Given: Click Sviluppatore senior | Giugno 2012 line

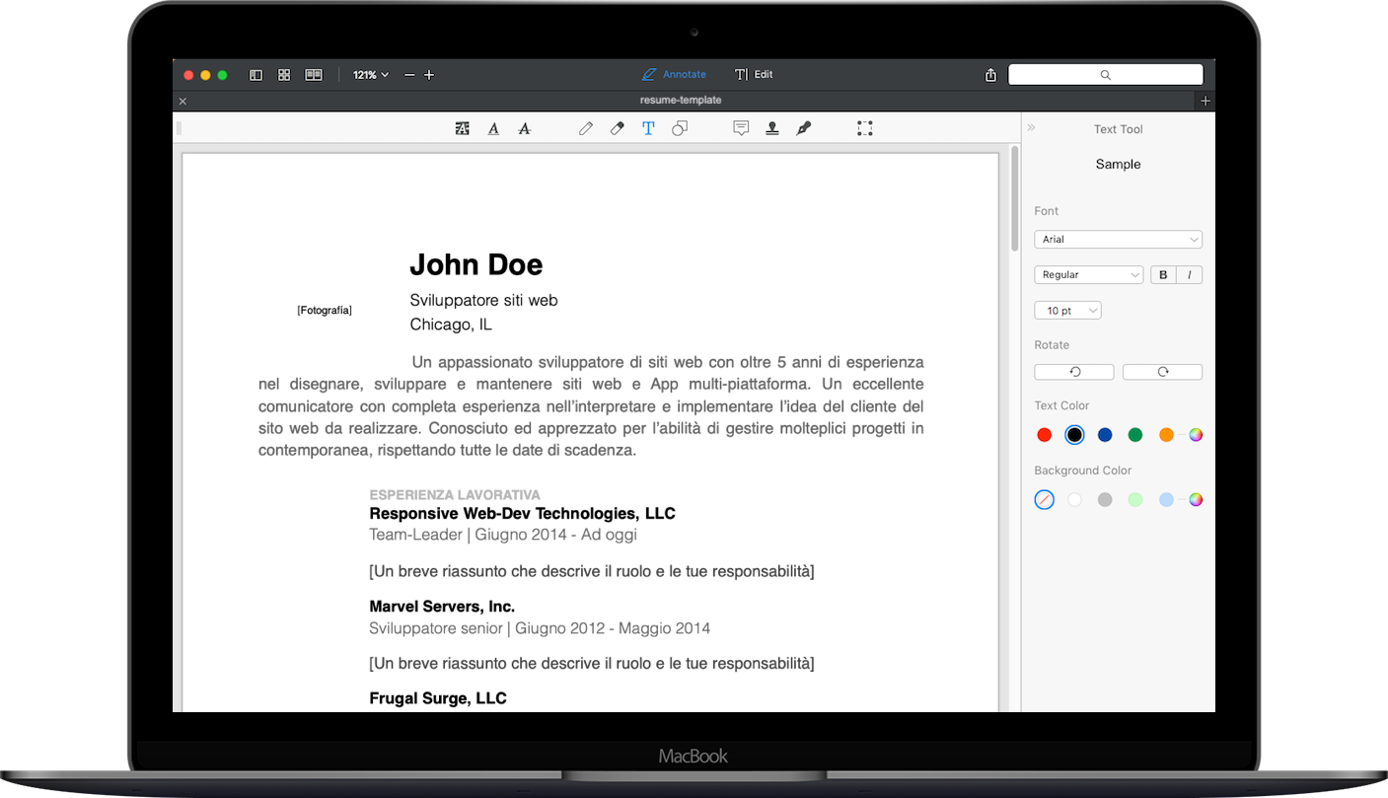Looking at the screenshot, I should 540,628.
